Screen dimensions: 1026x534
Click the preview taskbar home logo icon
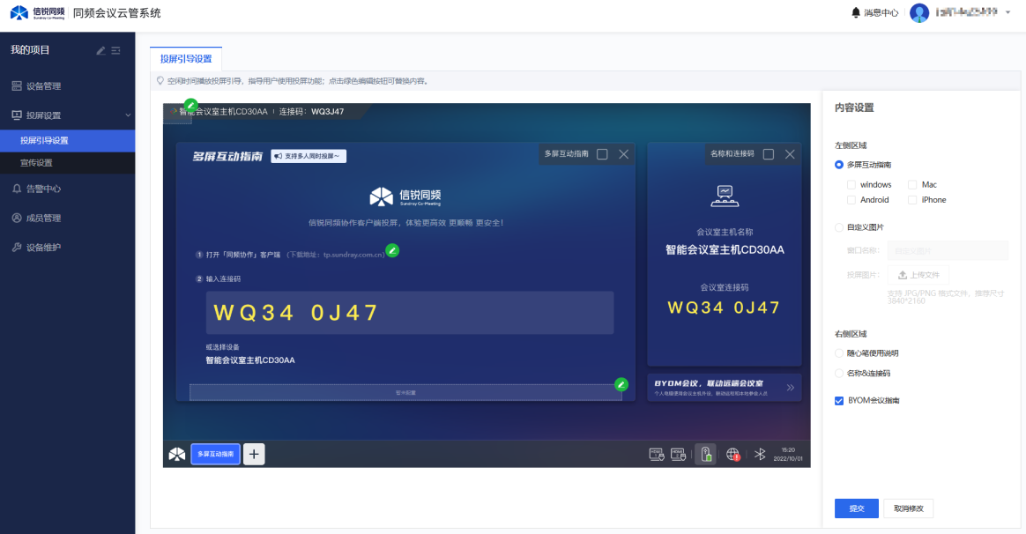176,454
